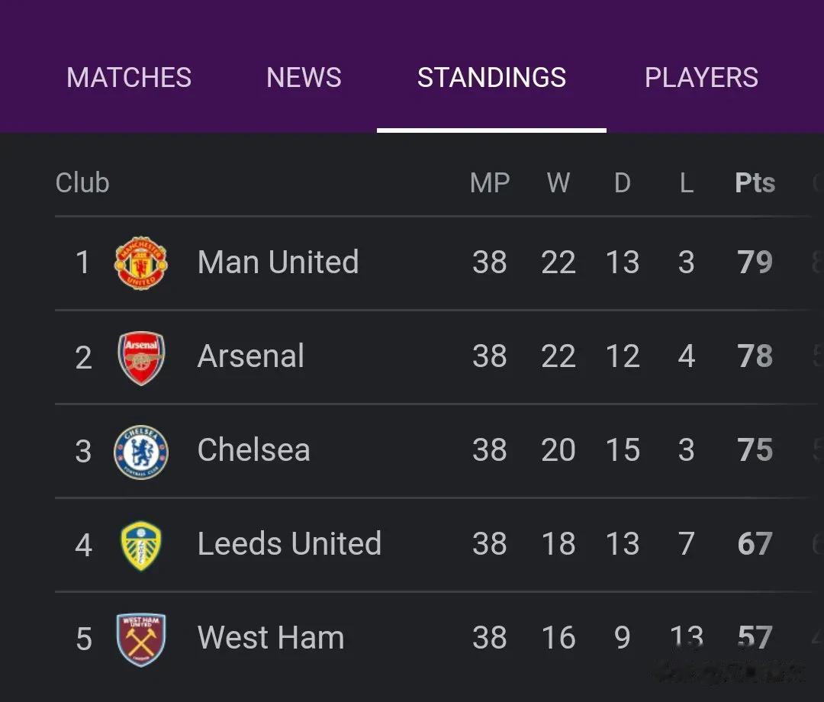Click the Pts column header
The image size is (824, 702).
(755, 183)
